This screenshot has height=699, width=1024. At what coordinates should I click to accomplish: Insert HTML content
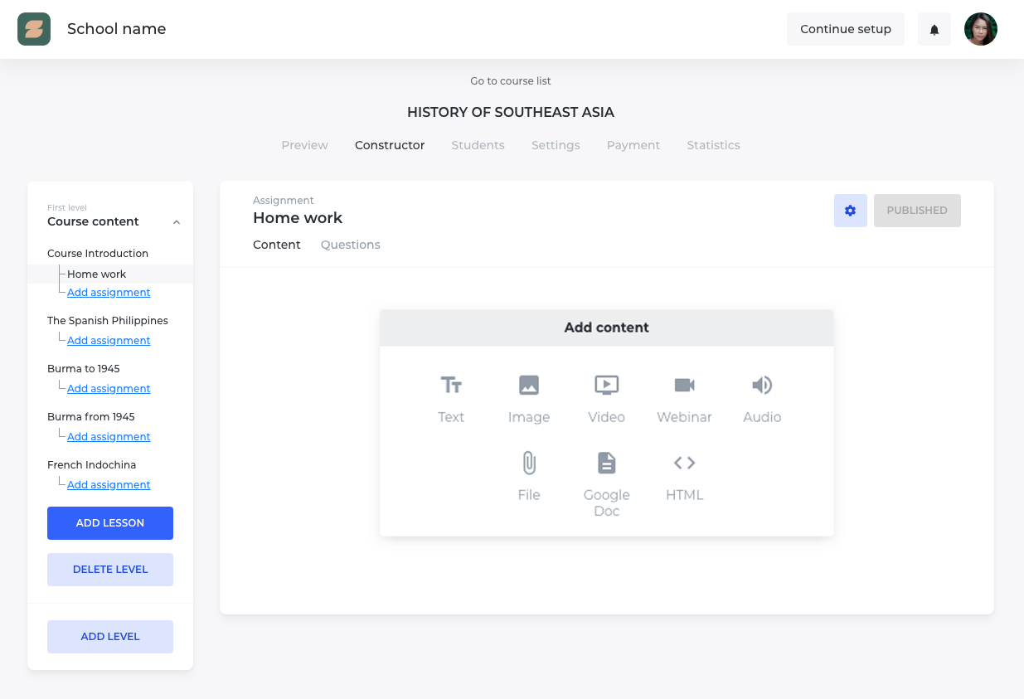683,477
